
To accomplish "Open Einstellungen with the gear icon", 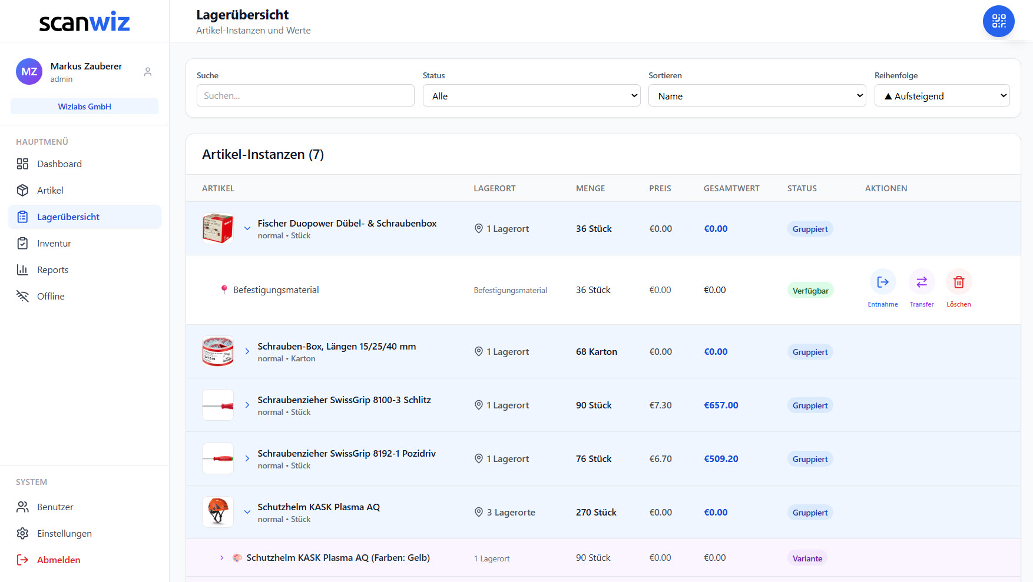I will [x=64, y=534].
